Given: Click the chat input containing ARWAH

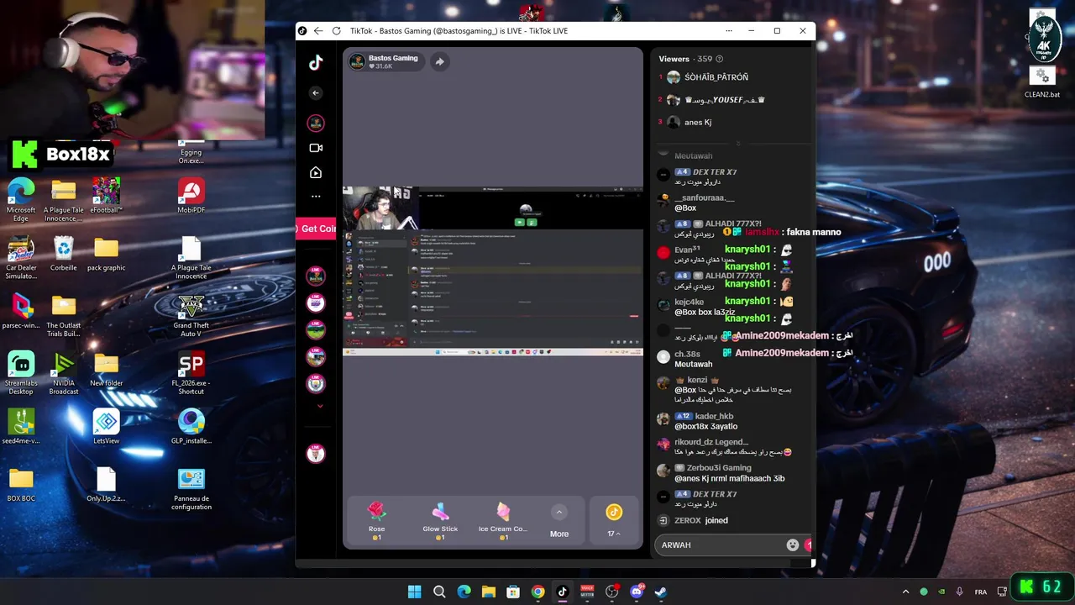Looking at the screenshot, I should [722, 544].
